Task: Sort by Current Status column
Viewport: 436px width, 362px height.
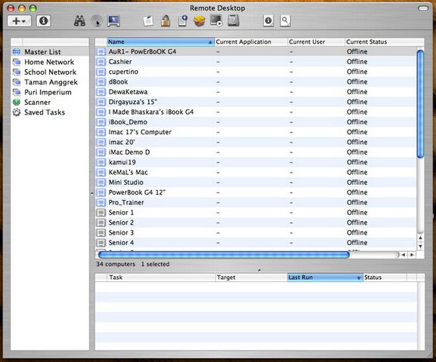Action: pos(385,42)
